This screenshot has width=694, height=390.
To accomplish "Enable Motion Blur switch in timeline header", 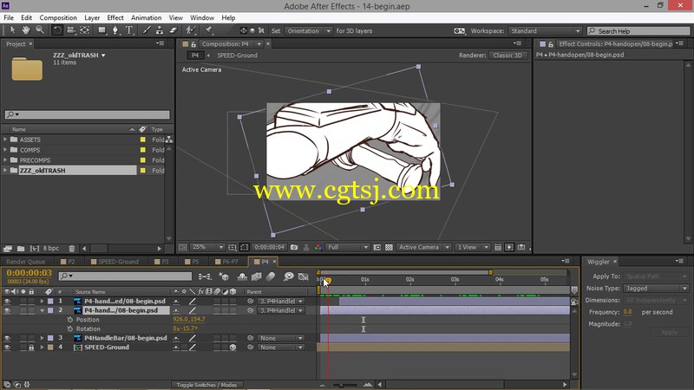I will [271, 276].
